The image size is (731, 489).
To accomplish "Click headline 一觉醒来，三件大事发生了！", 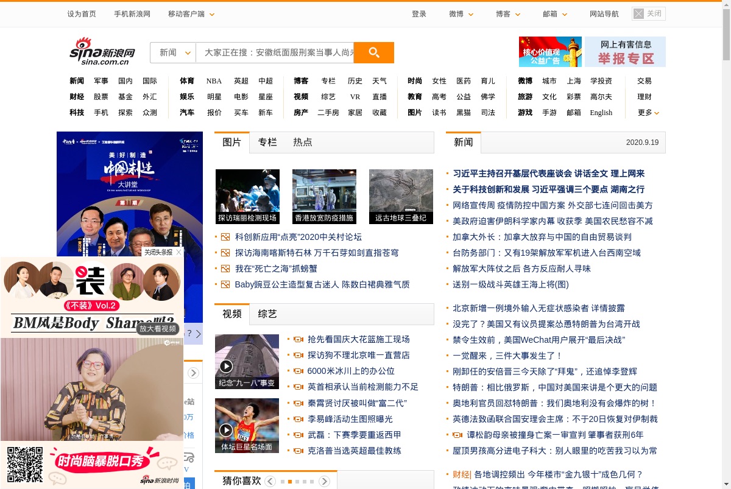I will click(x=507, y=356).
